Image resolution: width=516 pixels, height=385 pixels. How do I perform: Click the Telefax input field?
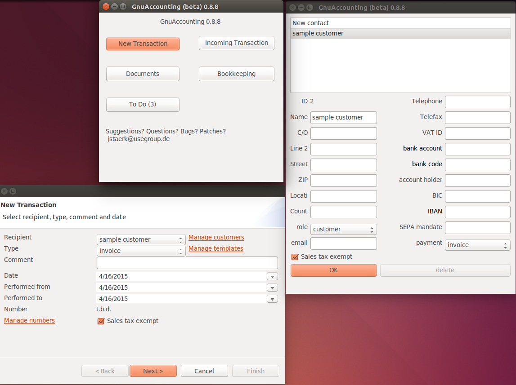(477, 118)
